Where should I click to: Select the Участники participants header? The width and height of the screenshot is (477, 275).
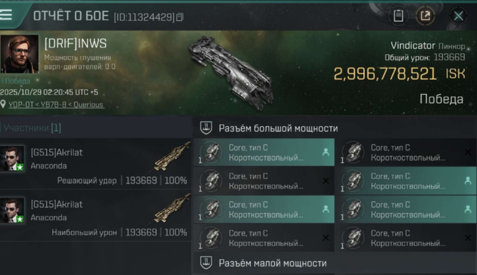[32, 128]
